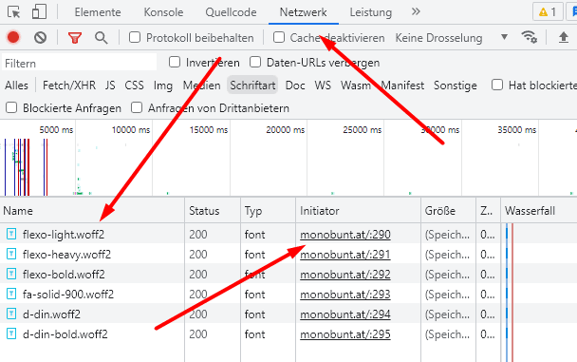Filter requests by Img type
This screenshot has width=577, height=362.
click(x=163, y=86)
